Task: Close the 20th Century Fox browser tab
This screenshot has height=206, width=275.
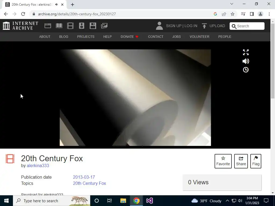Action: click(x=62, y=5)
